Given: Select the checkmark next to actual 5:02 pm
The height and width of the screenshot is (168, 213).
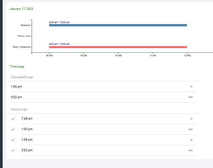Looking at the screenshot, I should click(x=13, y=150).
